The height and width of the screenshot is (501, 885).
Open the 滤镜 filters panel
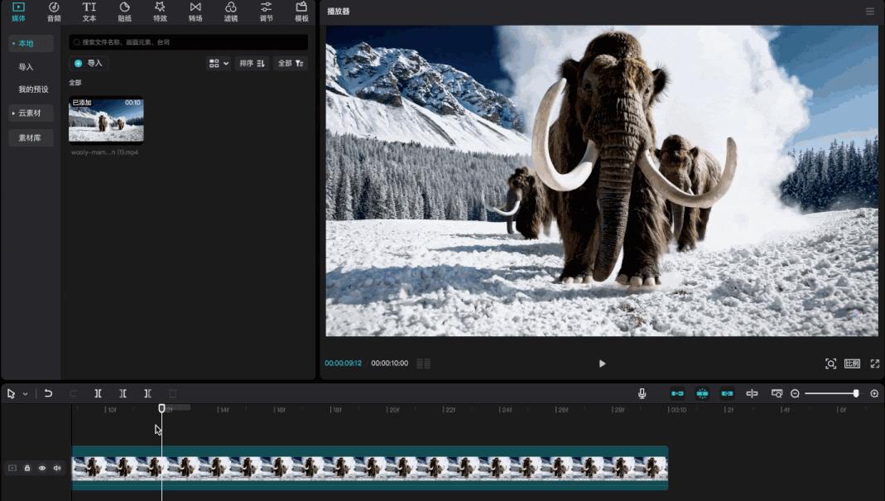[231, 12]
